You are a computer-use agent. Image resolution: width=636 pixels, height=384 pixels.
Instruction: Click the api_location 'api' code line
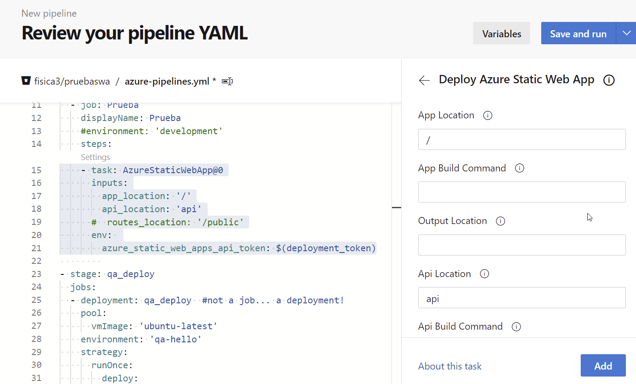coord(152,209)
